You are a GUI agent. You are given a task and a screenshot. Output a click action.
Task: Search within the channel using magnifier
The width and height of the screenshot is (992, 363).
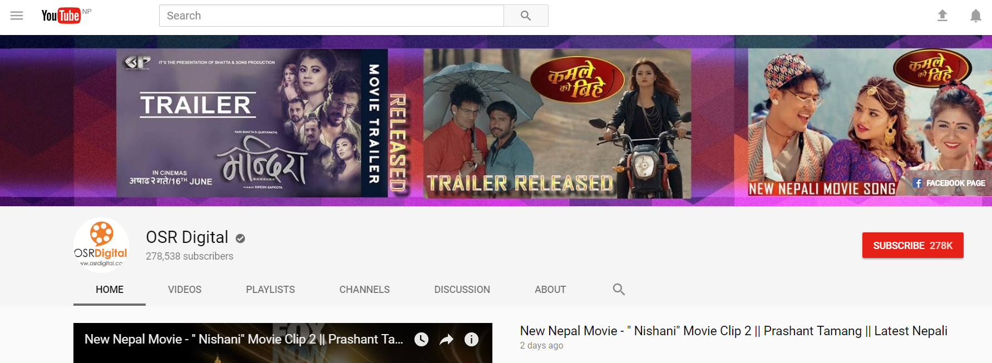point(619,289)
